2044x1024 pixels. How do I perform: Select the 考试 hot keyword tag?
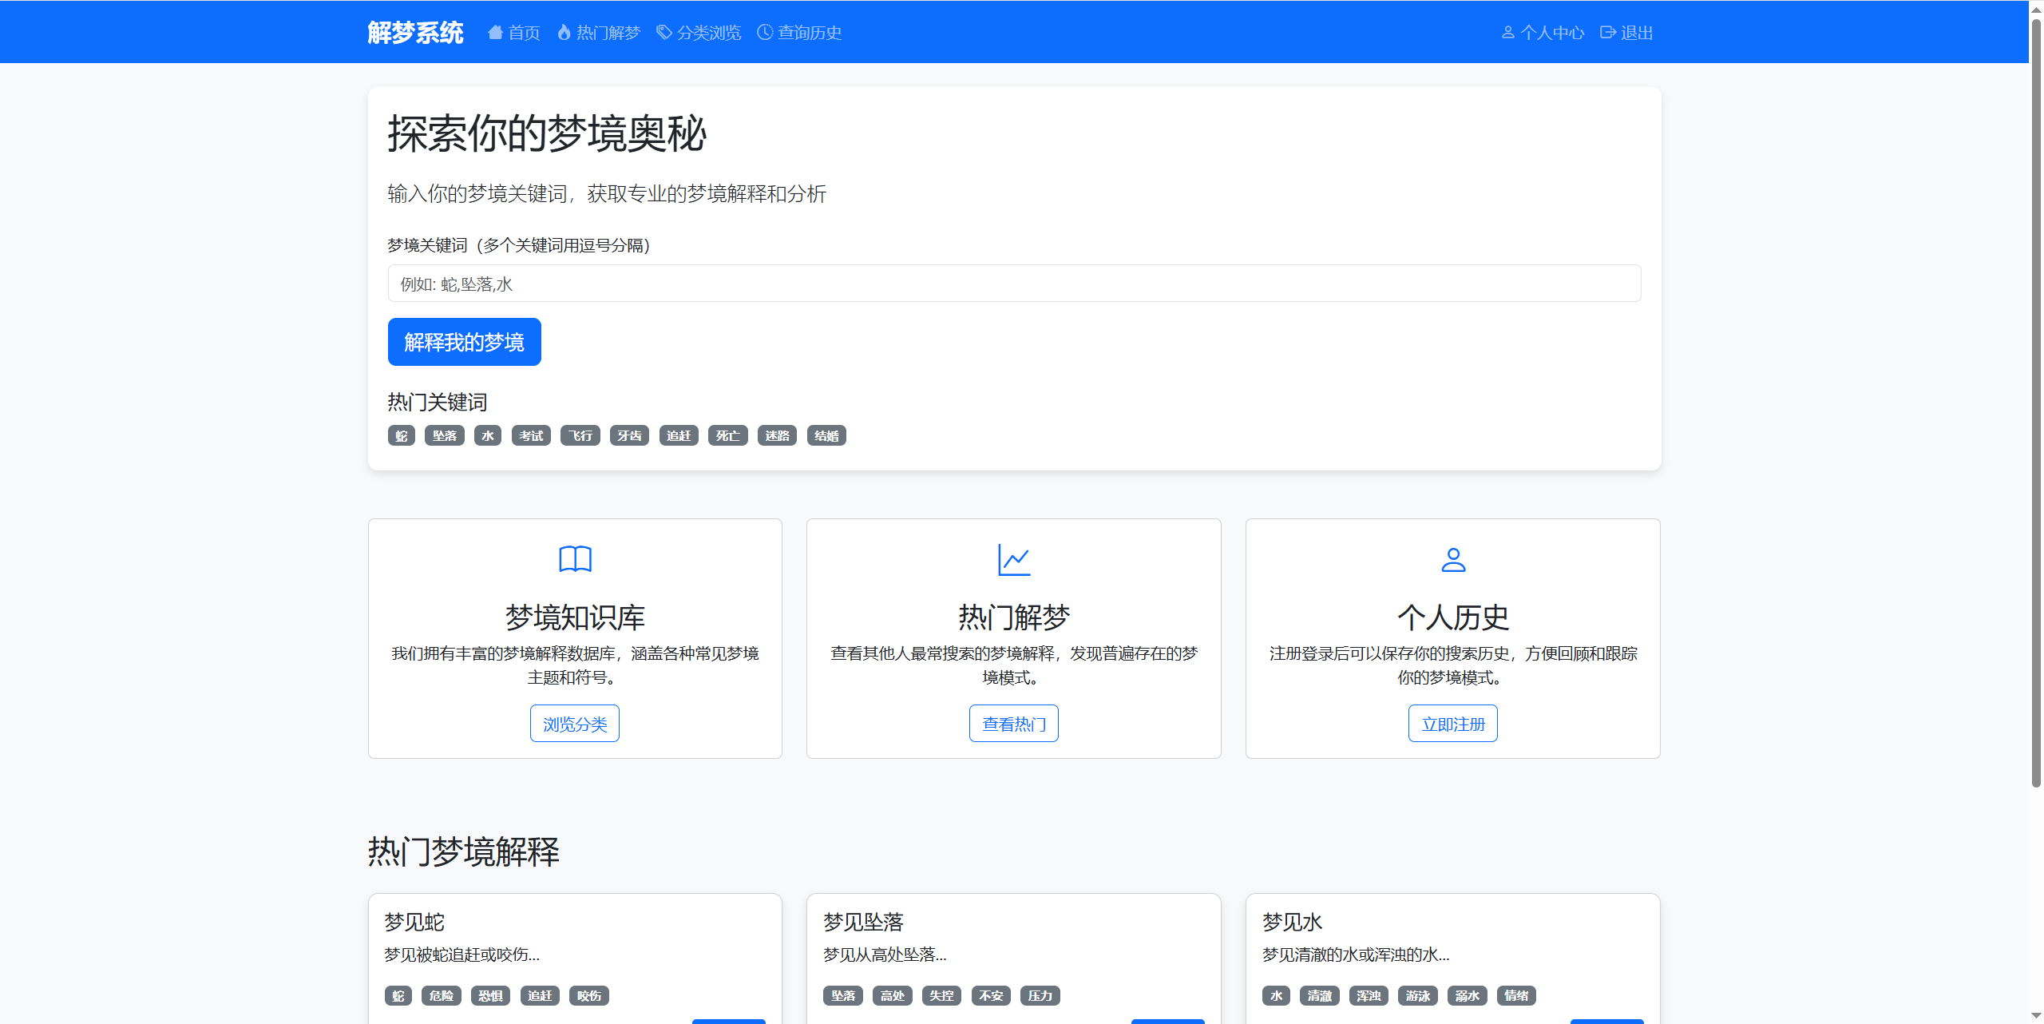tap(531, 435)
